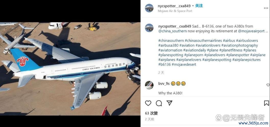Save the post with the bookmark icon
The width and height of the screenshot is (270, 127).
[266, 103]
